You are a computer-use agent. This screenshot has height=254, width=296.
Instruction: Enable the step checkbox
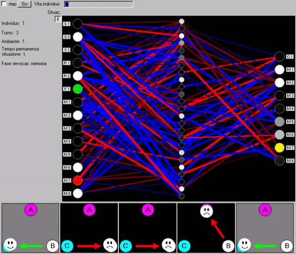click(x=4, y=4)
